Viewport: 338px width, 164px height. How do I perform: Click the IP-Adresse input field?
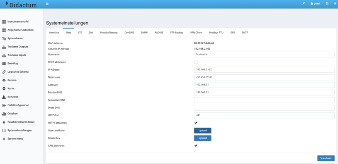pyautogui.click(x=264, y=70)
